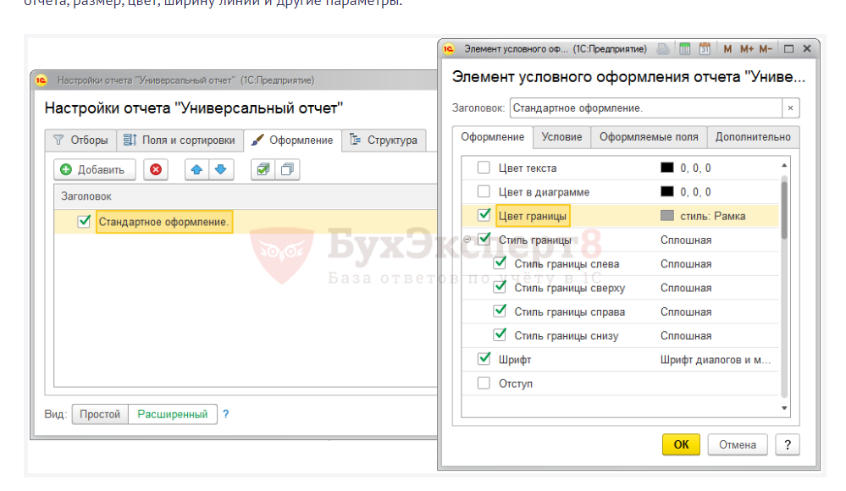This screenshot has width=846, height=491.
Task: Uncheck Стиль границы слева
Action: tap(500, 263)
